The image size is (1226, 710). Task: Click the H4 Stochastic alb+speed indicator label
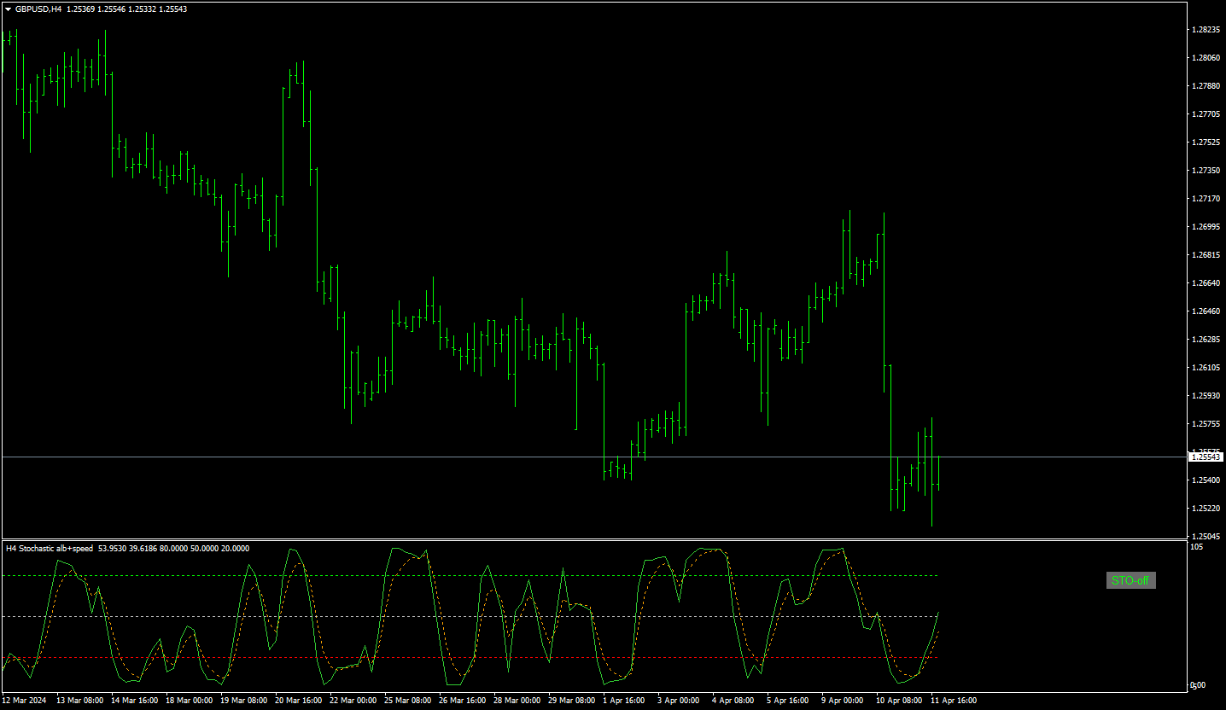point(50,548)
